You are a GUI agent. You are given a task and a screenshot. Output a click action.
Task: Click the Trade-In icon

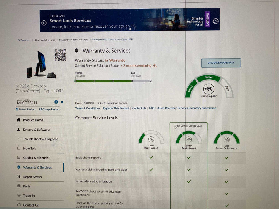[19, 195]
